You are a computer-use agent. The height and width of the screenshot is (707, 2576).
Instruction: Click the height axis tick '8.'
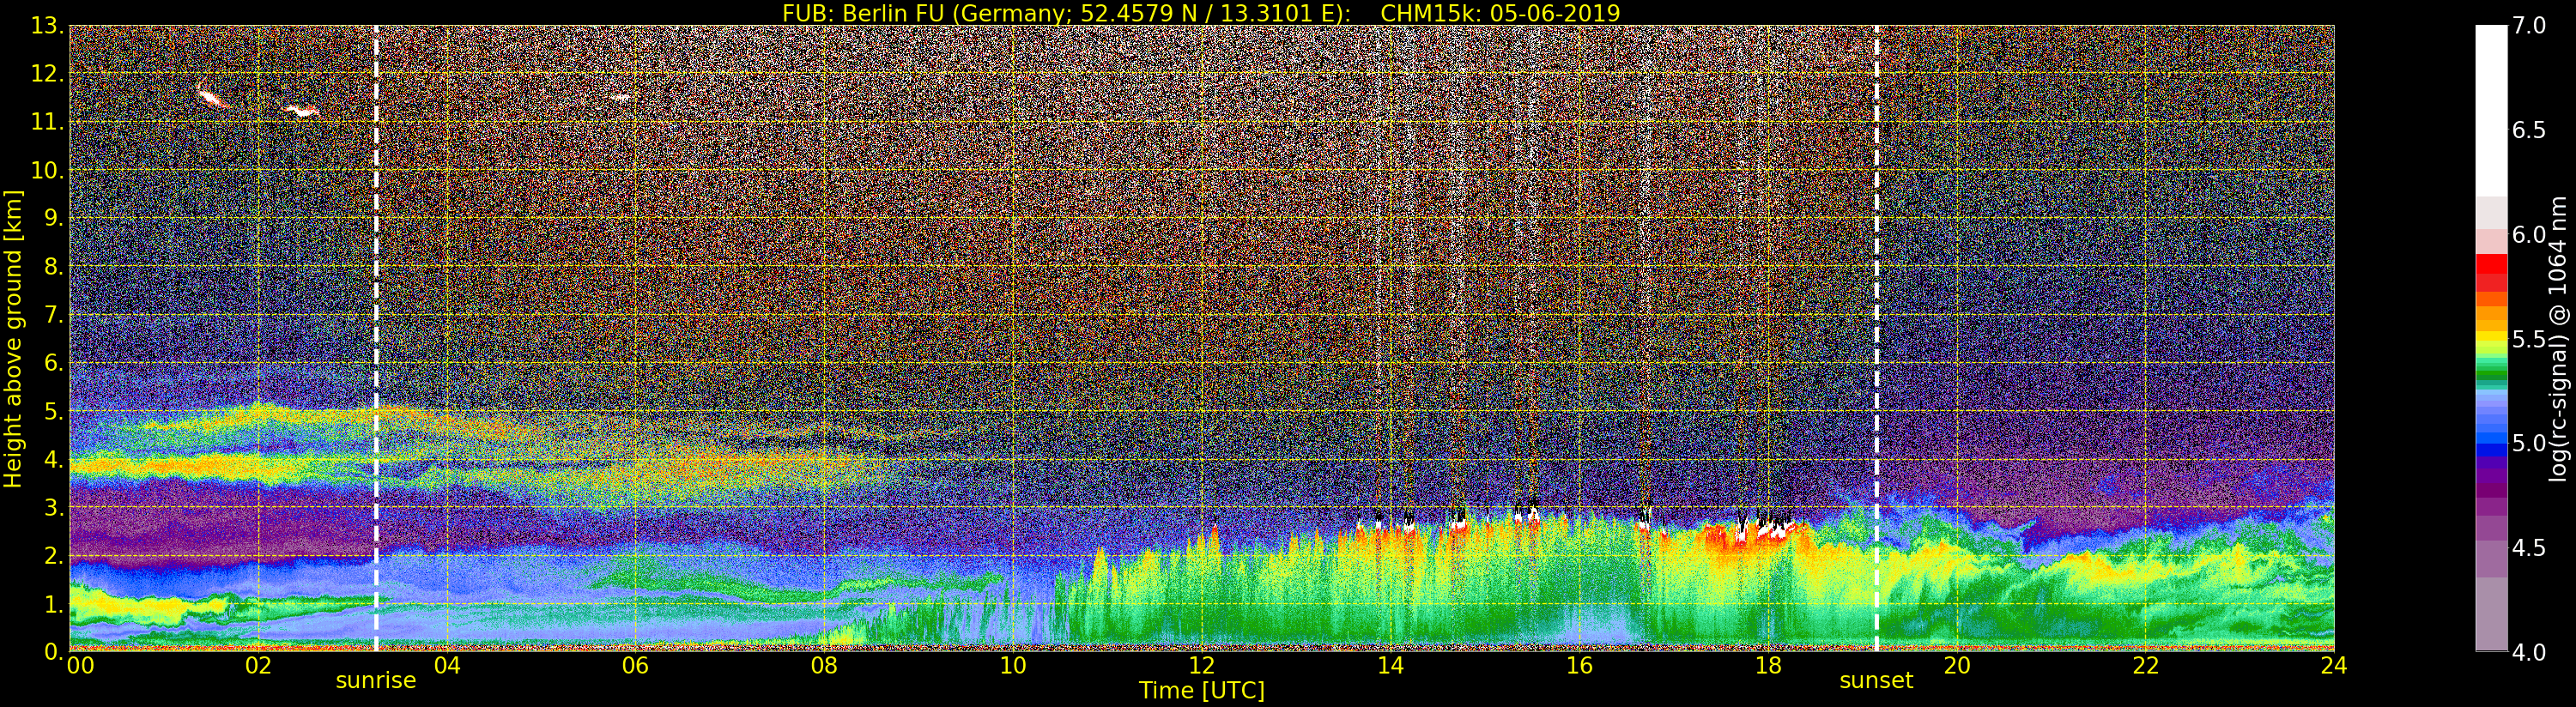coord(54,267)
